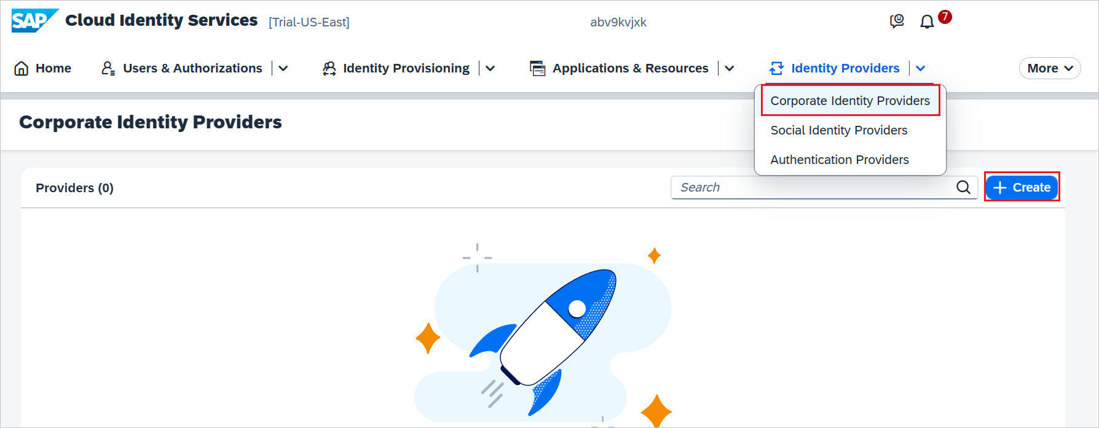Screen dimensions: 1099x428
Task: Open the support chat headset icon
Action: click(897, 21)
